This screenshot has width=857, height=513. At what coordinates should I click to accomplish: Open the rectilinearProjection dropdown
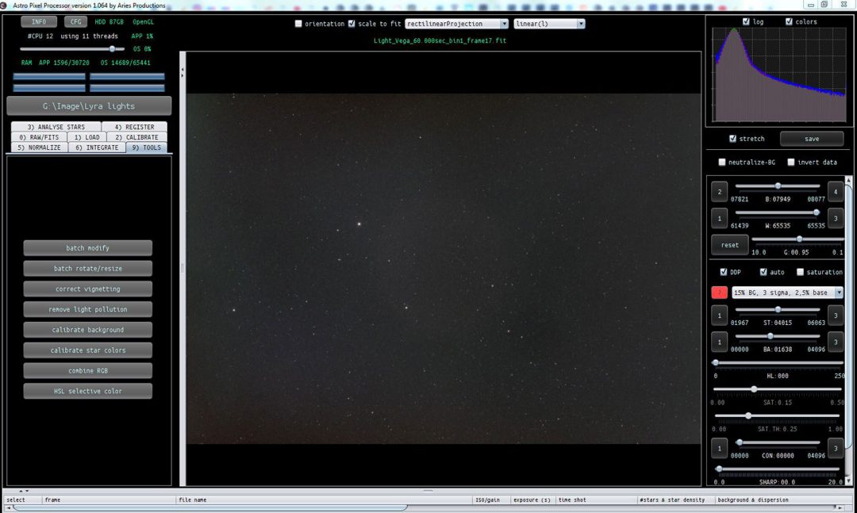tap(505, 23)
